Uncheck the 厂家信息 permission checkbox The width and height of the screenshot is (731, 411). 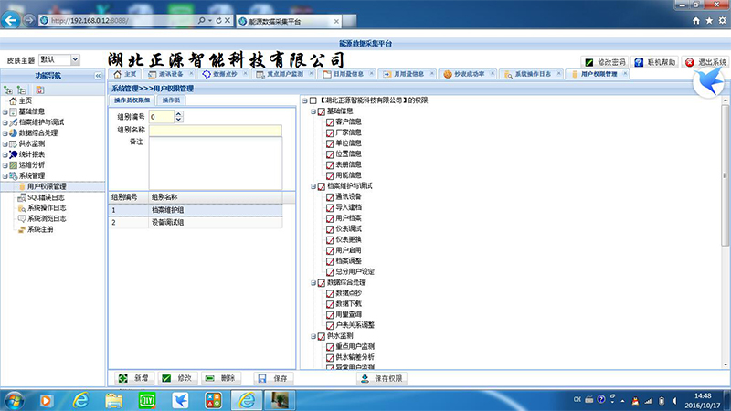(x=330, y=132)
